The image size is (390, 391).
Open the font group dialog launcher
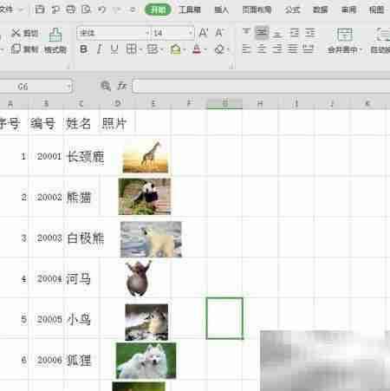(x=231, y=67)
